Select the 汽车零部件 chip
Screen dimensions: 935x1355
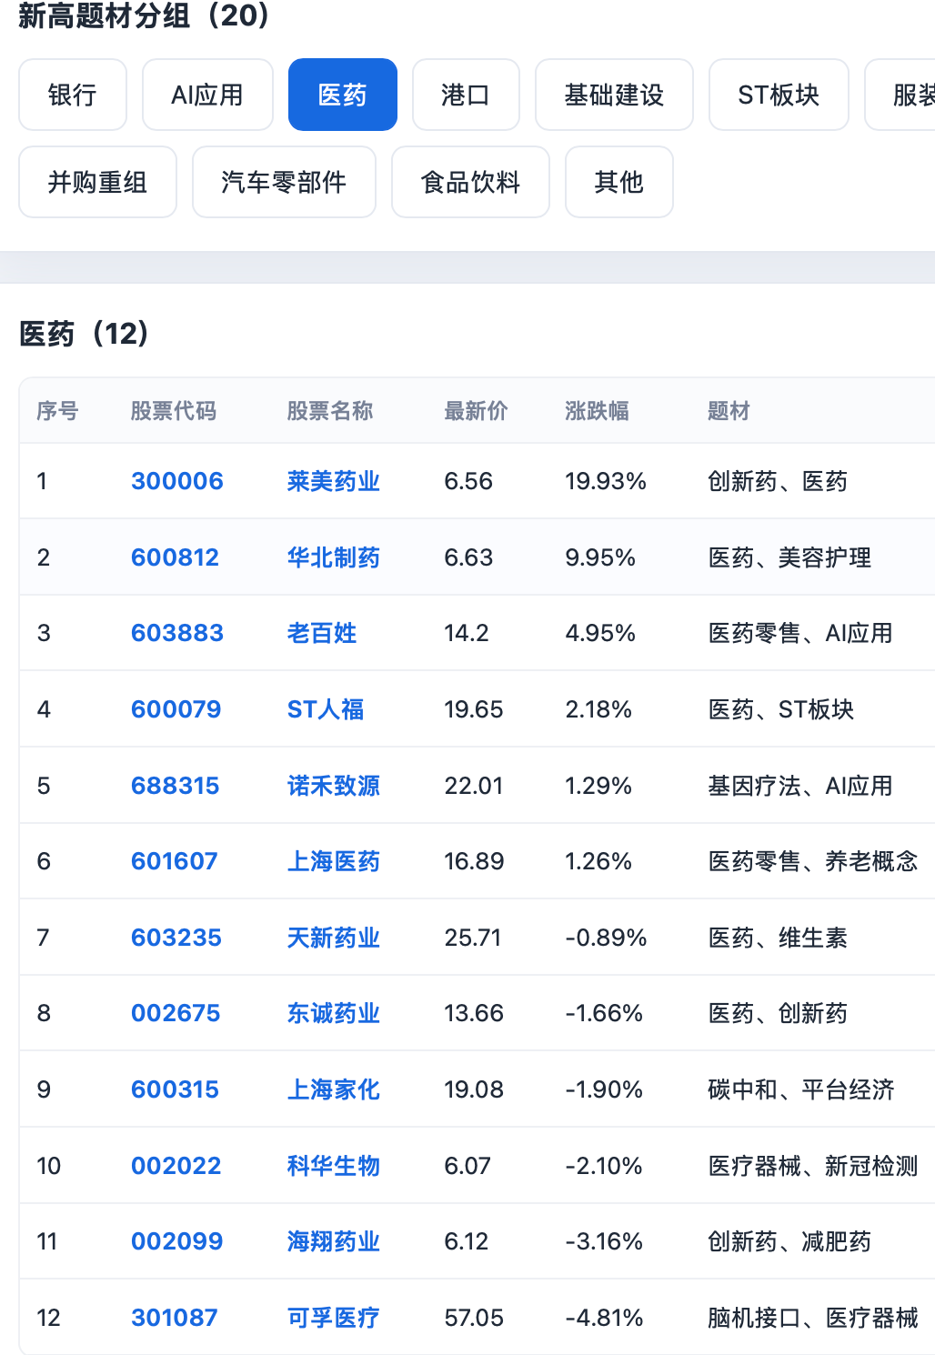click(284, 182)
